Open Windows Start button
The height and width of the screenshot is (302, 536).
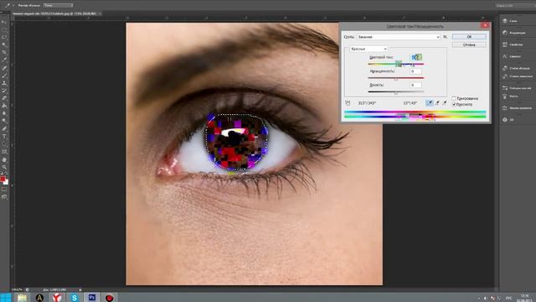tap(6, 297)
